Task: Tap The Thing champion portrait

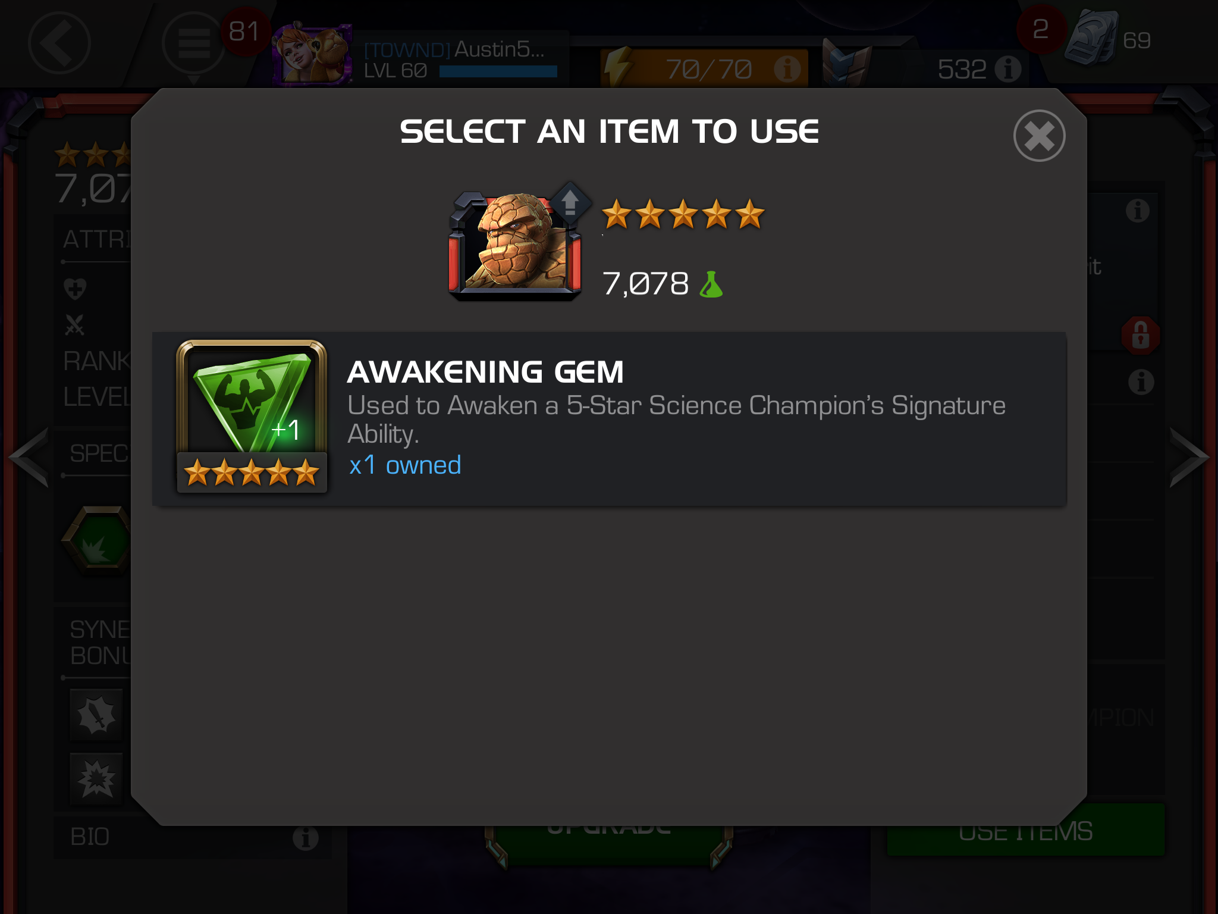Action: click(x=515, y=244)
